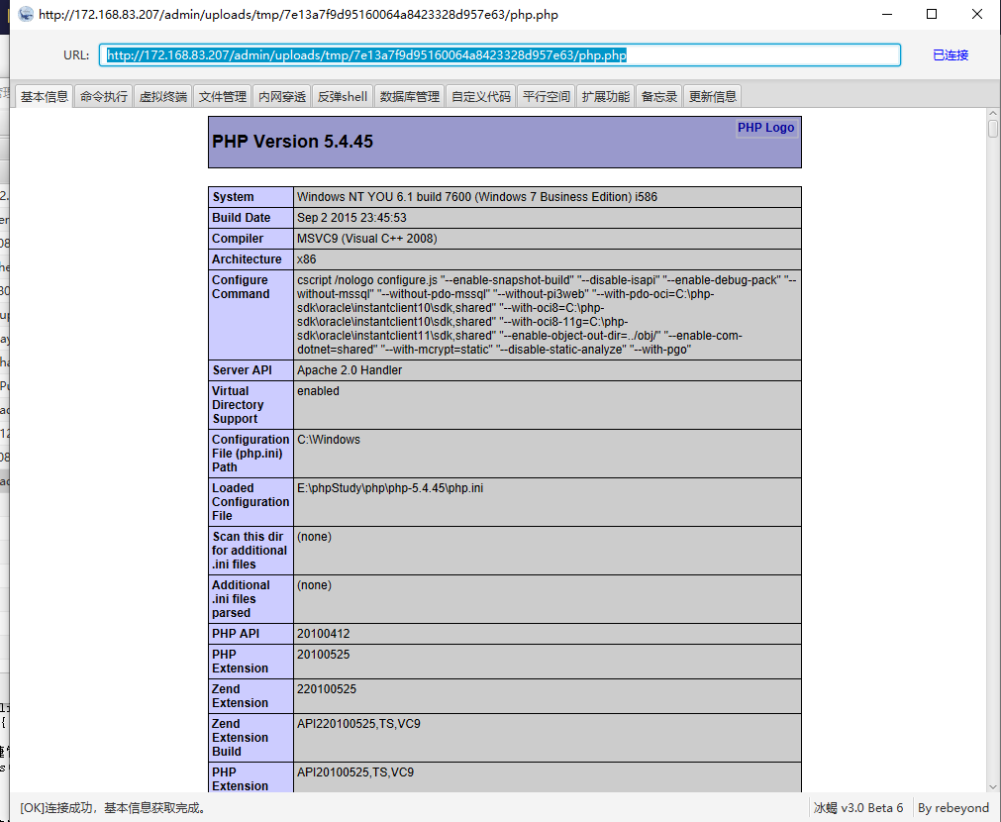Click the Build Date value Sep 2 2015
This screenshot has height=822, width=1001.
[x=351, y=218]
